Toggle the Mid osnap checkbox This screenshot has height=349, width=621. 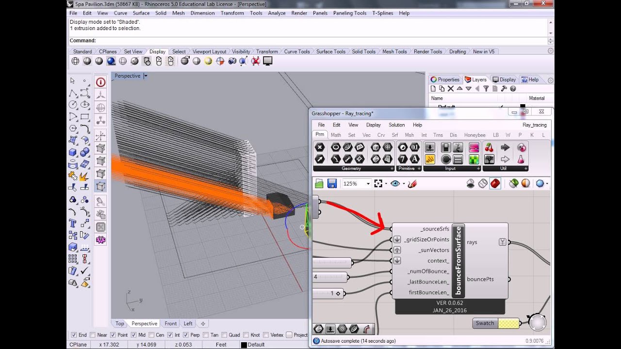(133, 335)
